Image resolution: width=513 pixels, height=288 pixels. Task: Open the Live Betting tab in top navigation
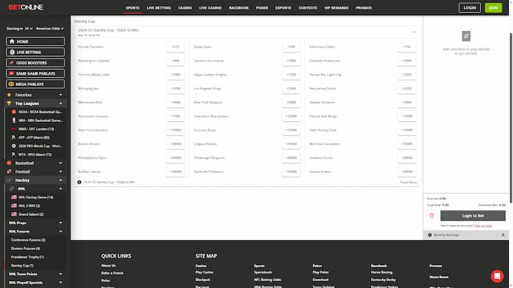[x=159, y=8]
